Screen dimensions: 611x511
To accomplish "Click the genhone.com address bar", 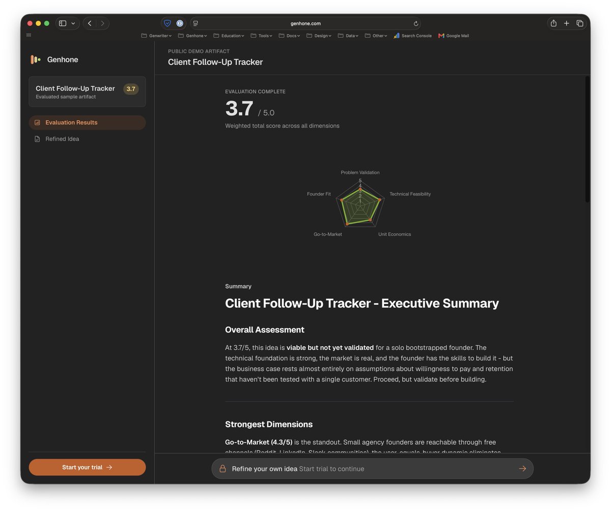I will (305, 23).
